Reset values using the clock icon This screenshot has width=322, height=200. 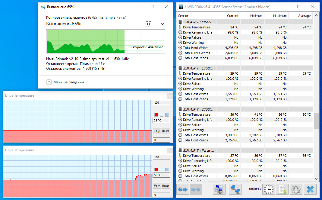(x=268, y=189)
